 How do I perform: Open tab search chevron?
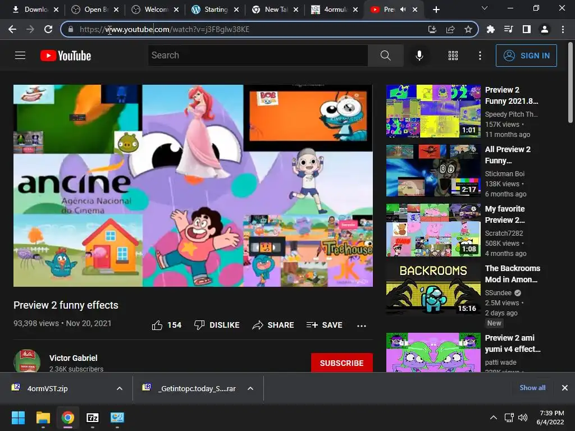(485, 8)
